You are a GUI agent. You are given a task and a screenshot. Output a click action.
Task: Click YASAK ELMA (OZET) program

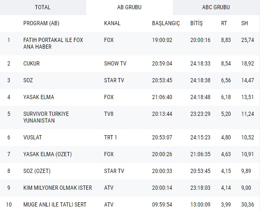(x=48, y=154)
